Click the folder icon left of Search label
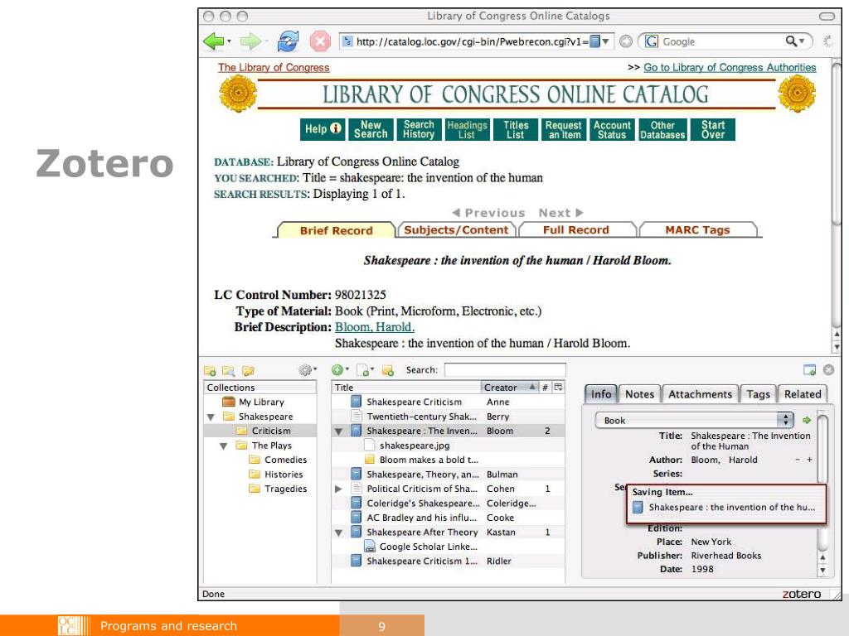Viewport: 849px width, 636px height. click(x=388, y=370)
